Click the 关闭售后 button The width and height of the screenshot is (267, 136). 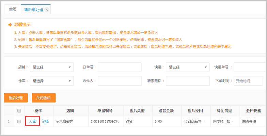click(x=44, y=98)
